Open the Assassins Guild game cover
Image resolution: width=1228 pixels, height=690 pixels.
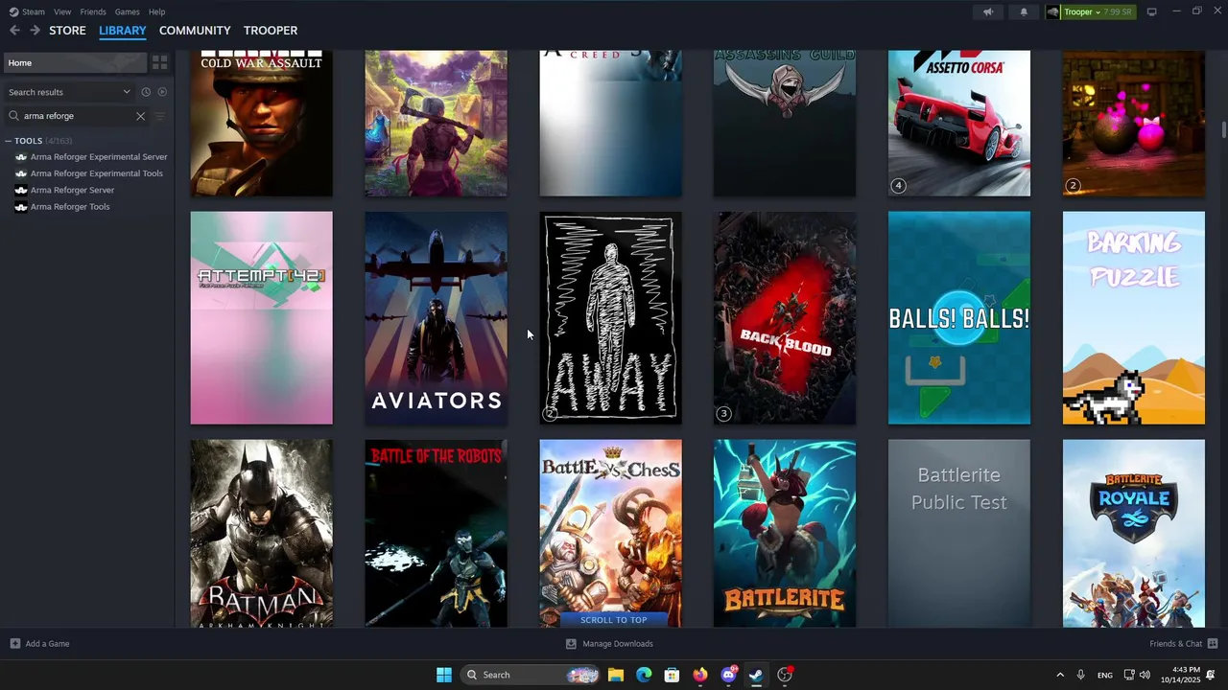tap(785, 124)
